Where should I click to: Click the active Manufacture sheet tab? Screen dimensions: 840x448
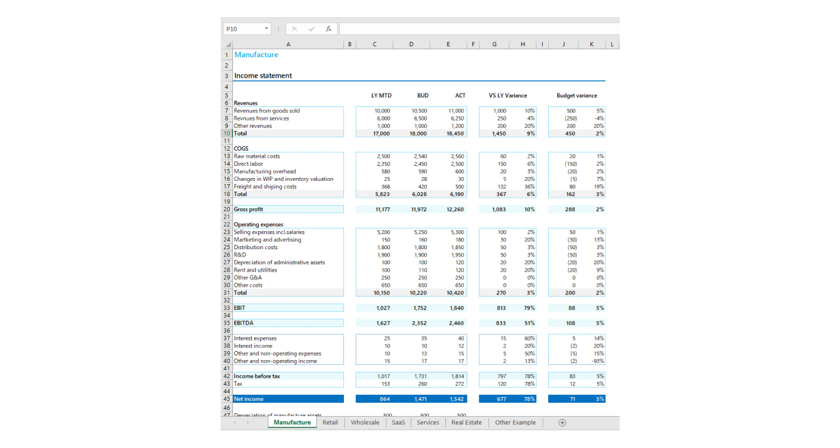click(x=292, y=423)
